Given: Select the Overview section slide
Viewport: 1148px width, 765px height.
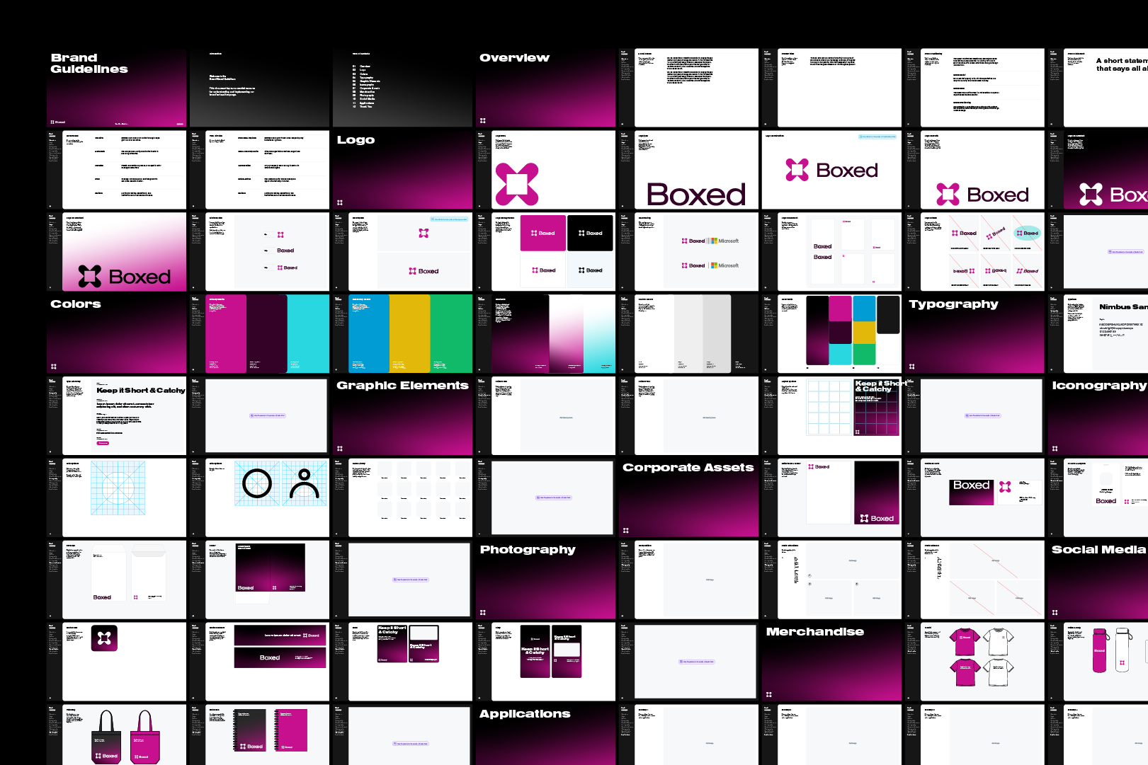Looking at the screenshot, I should click(545, 88).
